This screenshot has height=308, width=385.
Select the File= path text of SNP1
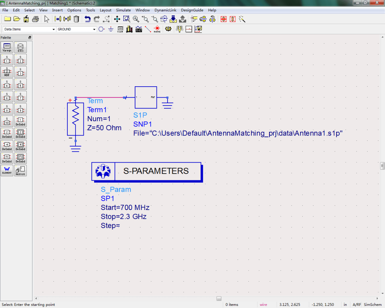[238, 133]
